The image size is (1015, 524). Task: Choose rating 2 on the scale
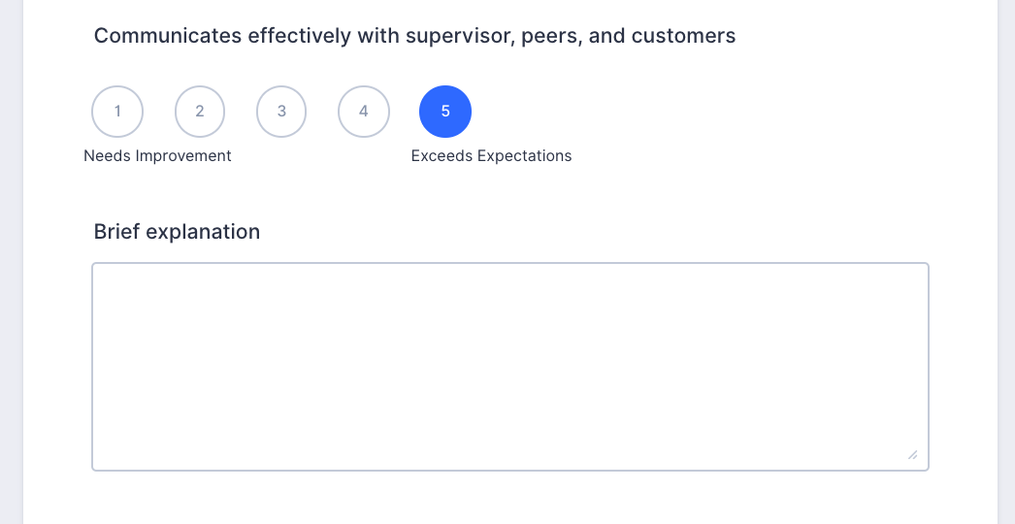click(200, 112)
